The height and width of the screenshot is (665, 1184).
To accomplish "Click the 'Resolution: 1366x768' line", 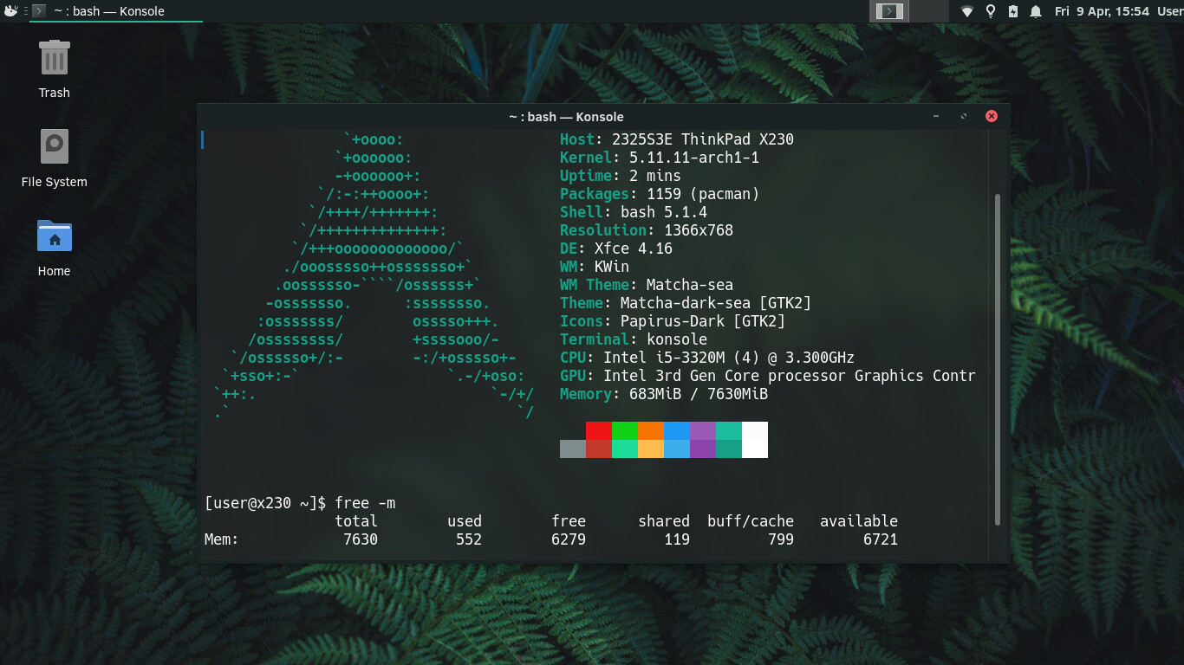I will point(647,230).
